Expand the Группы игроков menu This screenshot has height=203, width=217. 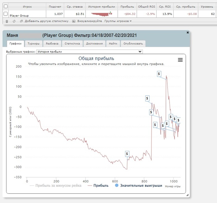click(x=118, y=21)
